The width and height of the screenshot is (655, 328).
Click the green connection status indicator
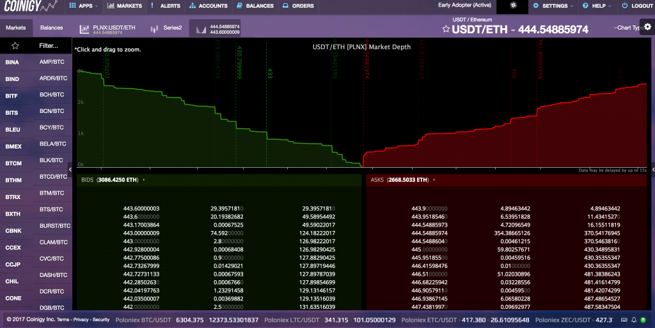[643, 320]
